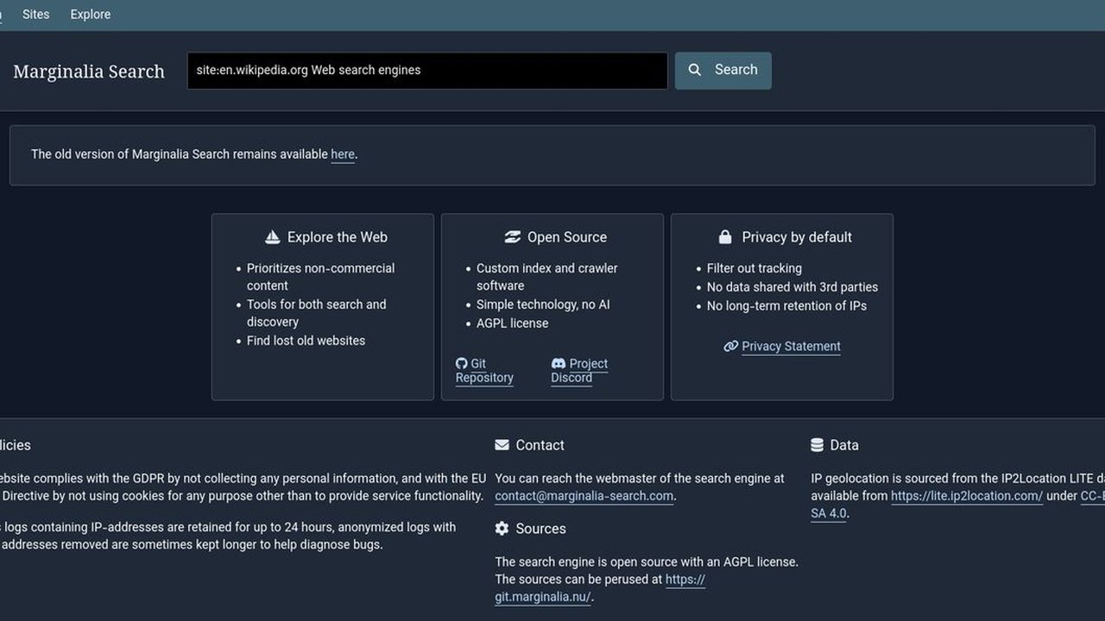
Task: Open the old version 'here' link
Action: (x=343, y=154)
